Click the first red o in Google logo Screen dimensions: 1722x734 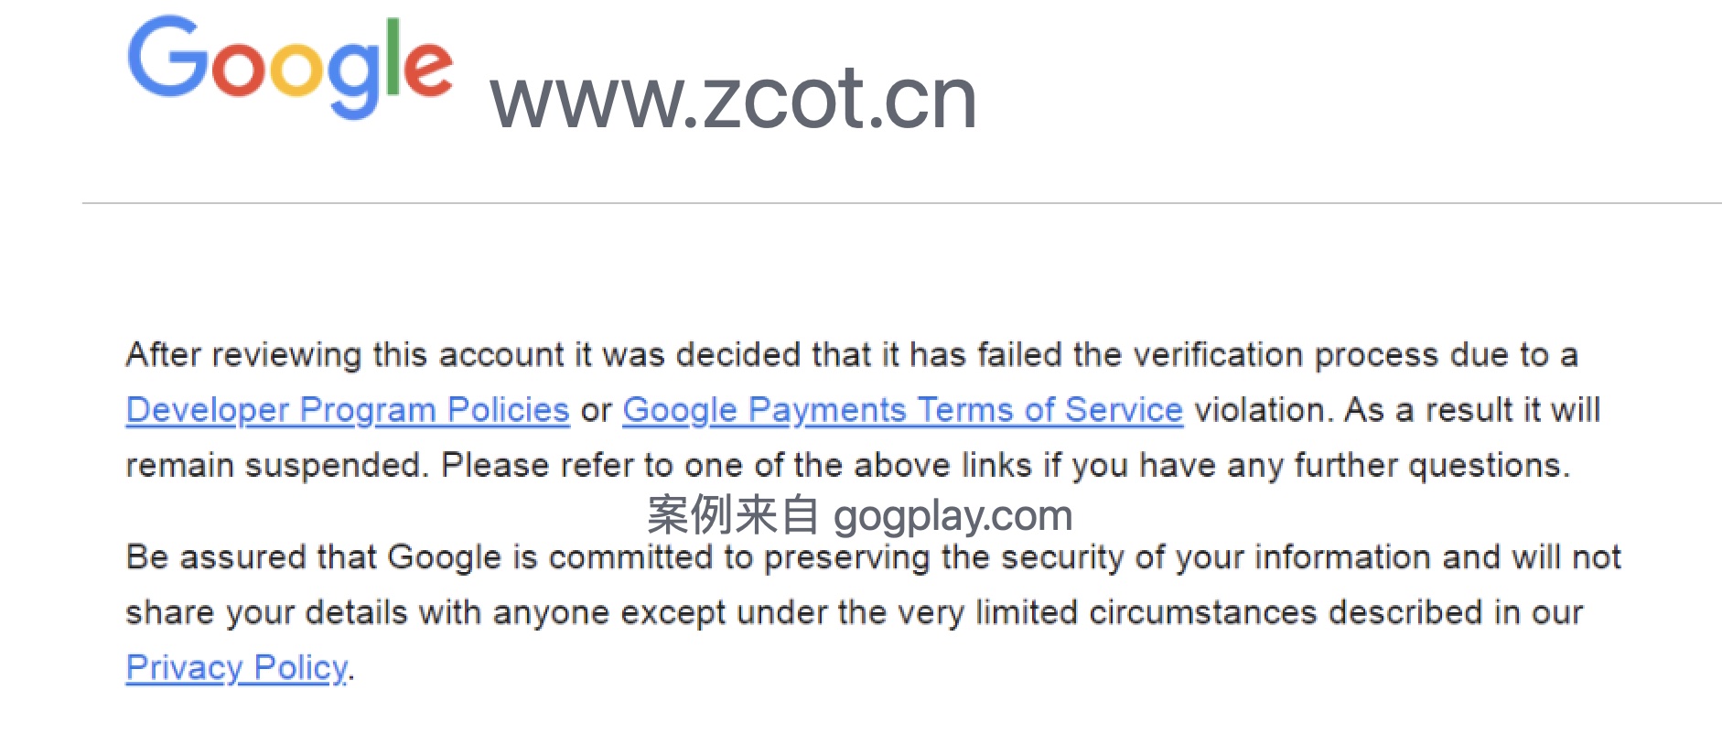coord(238,70)
